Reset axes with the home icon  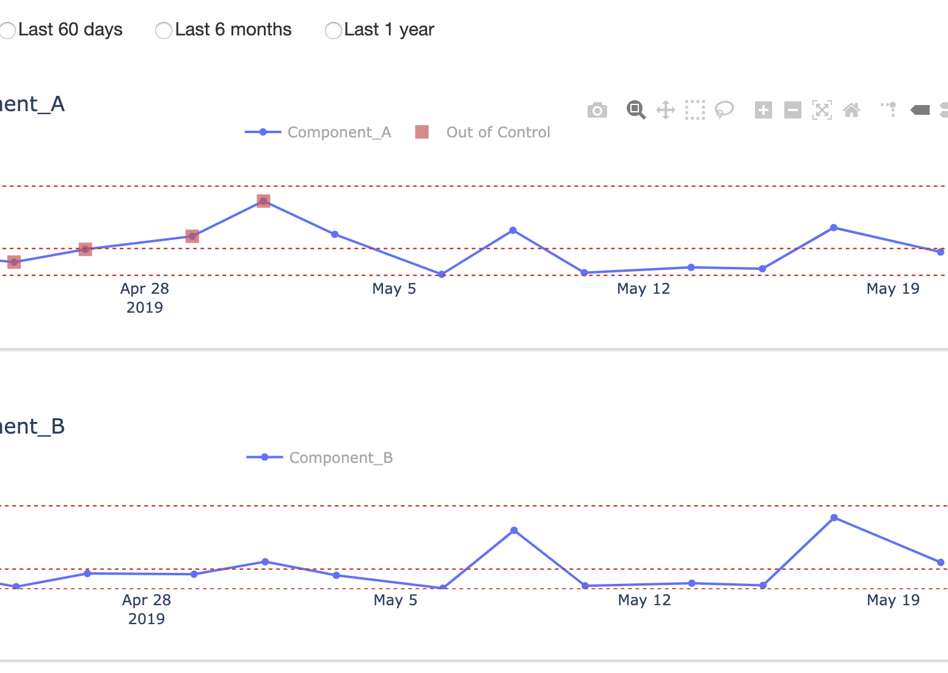pos(851,110)
